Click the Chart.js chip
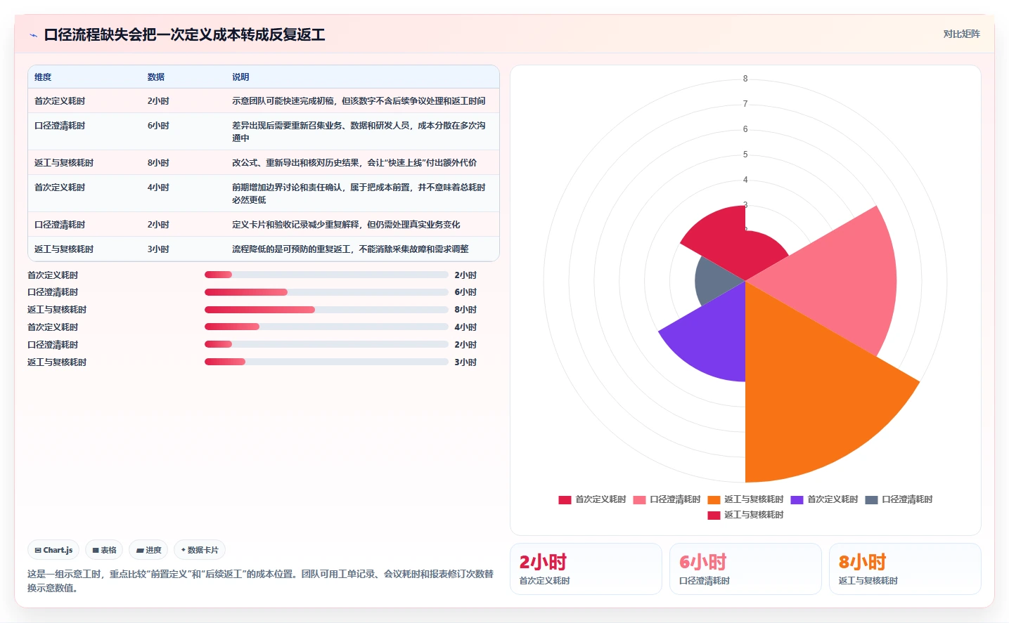This screenshot has height=623, width=1009. coord(53,550)
